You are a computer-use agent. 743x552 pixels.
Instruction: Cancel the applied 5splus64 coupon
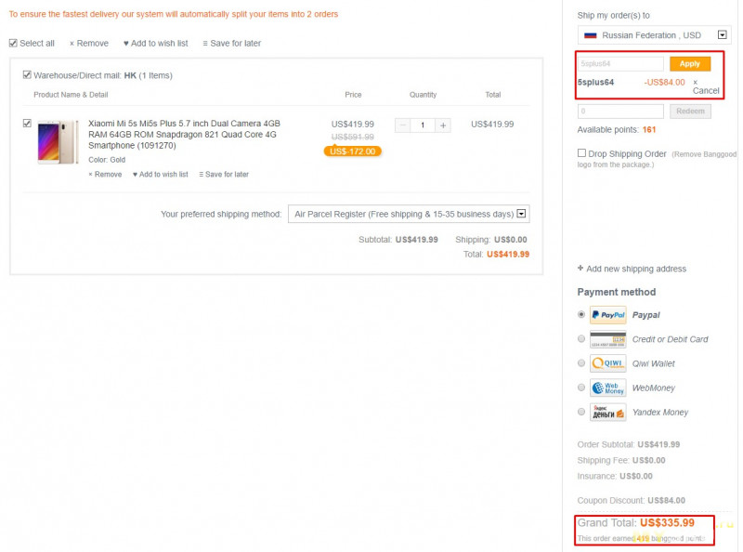point(706,86)
